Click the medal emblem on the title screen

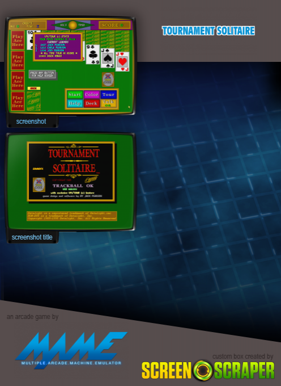(x=39, y=184)
